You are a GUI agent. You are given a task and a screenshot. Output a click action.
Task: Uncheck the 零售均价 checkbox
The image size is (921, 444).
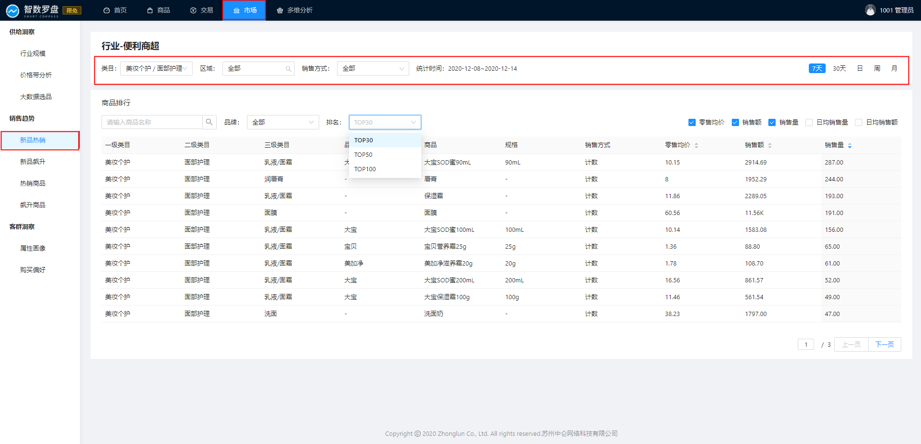692,122
